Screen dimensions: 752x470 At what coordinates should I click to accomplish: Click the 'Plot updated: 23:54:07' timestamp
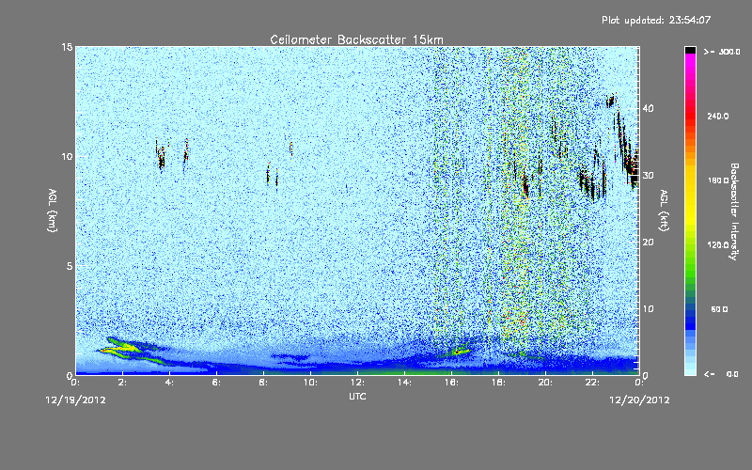[656, 20]
